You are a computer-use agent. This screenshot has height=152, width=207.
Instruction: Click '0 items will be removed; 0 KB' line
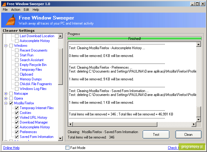click(x=101, y=56)
